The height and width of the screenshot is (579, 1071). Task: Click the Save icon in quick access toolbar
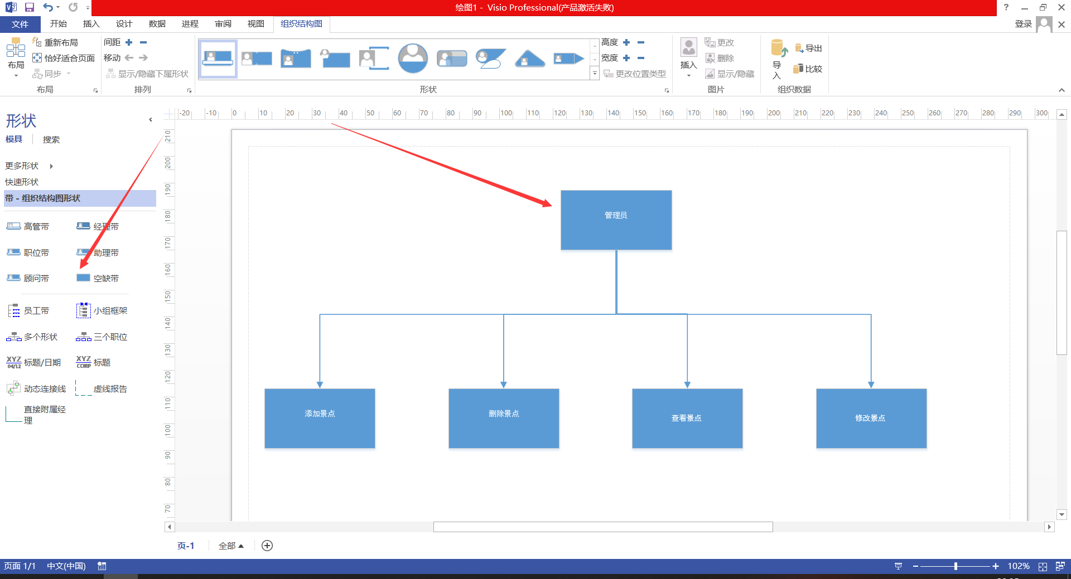(30, 7)
